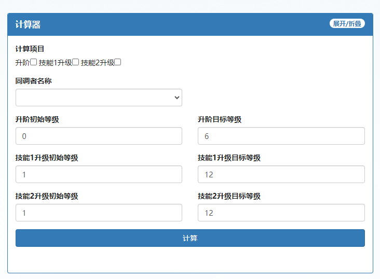Tick the 技能1升级 checkbox
The width and height of the screenshot is (380, 279).
76,62
